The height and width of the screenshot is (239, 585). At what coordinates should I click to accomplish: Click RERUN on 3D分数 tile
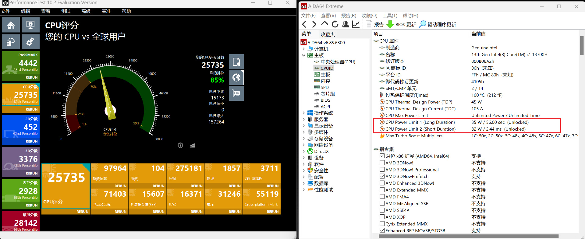(32, 174)
